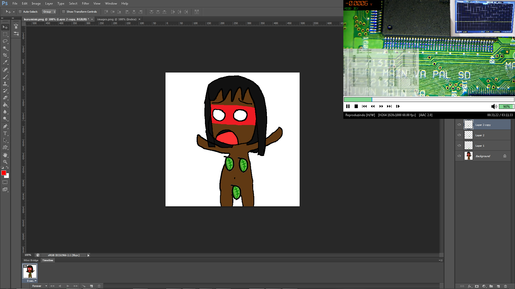Screen dimensions: 515x289
Task: Play the animation in Timeline
Action: click(x=68, y=286)
